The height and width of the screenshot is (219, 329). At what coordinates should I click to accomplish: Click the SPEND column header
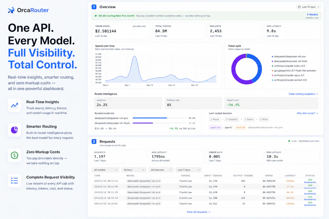pos(269,175)
